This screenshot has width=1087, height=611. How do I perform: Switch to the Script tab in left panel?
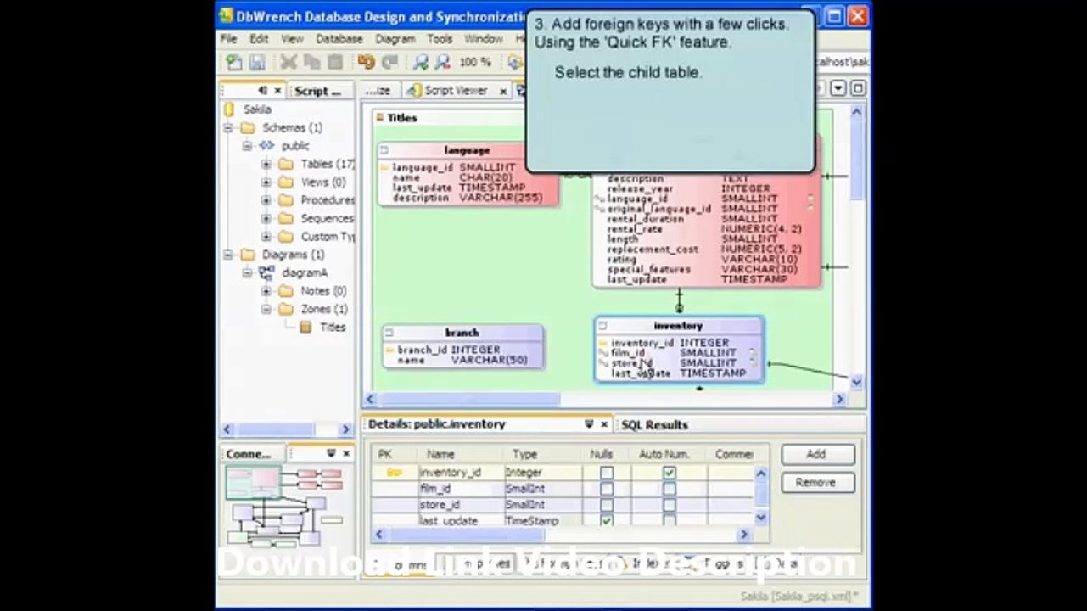[x=318, y=91]
